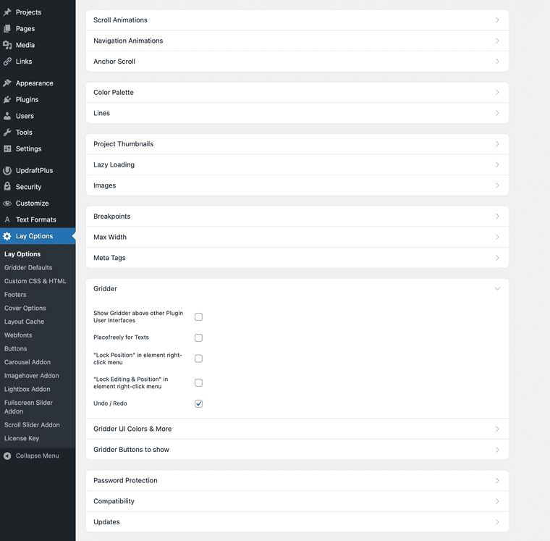
Task: Open the Breakpoints section title
Action: click(112, 217)
